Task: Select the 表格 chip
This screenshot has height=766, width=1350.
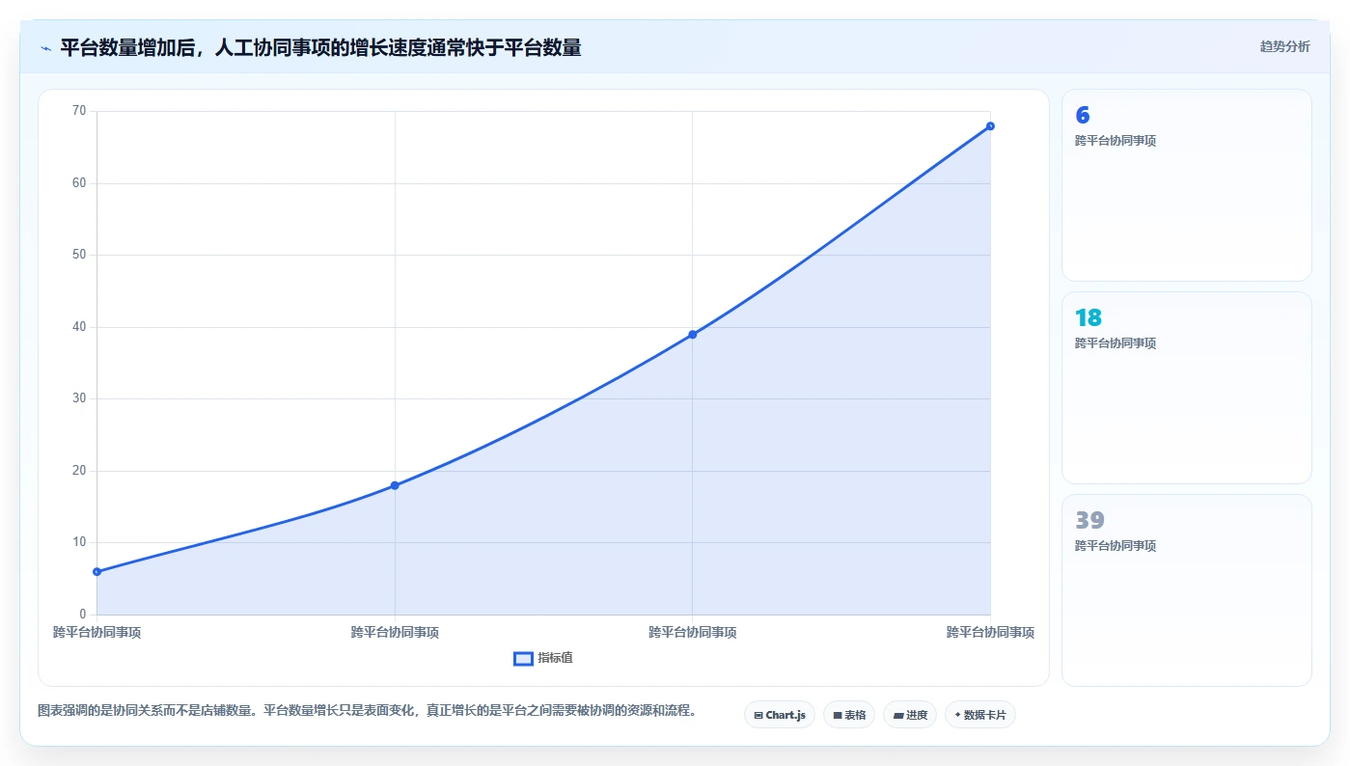Action: tap(849, 715)
